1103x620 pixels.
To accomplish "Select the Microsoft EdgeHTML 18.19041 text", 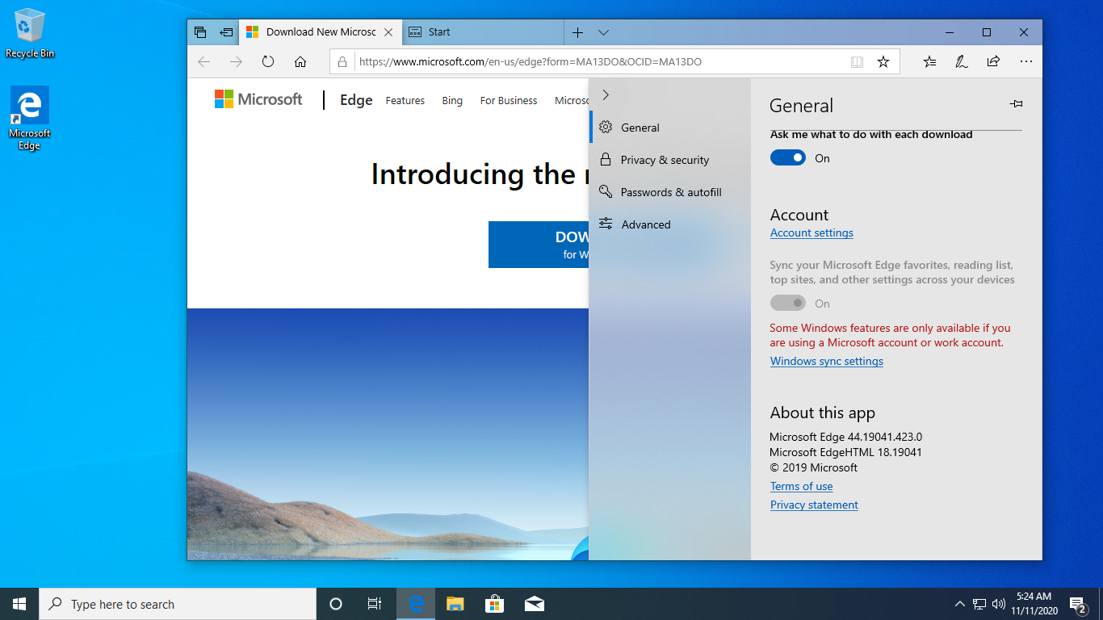I will pos(845,453).
